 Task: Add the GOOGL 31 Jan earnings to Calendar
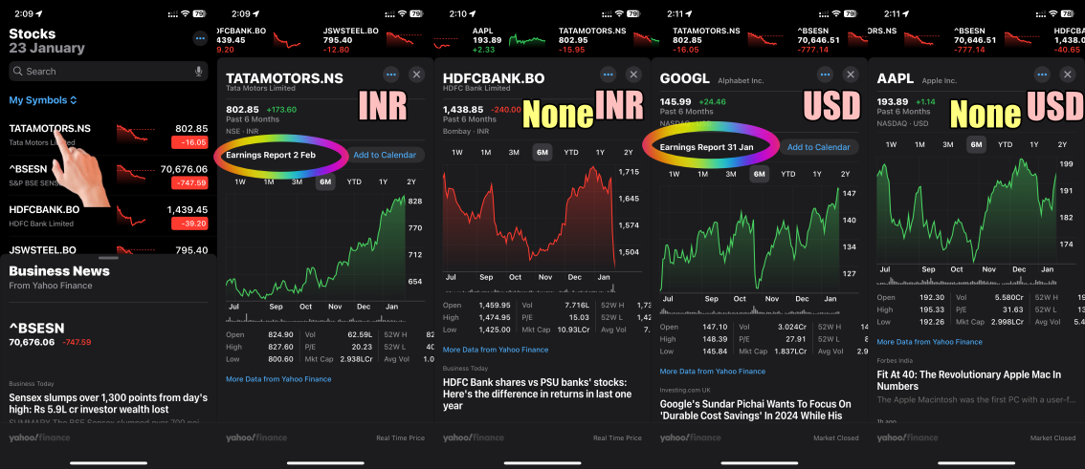point(819,147)
